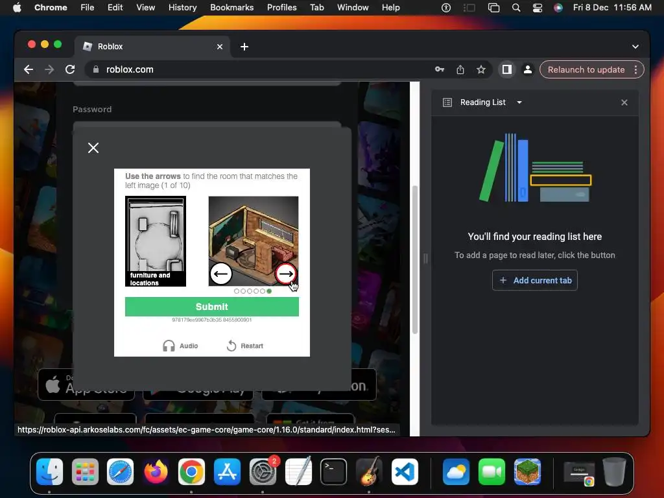
Task: Open the Apple menu
Action: click(x=17, y=8)
